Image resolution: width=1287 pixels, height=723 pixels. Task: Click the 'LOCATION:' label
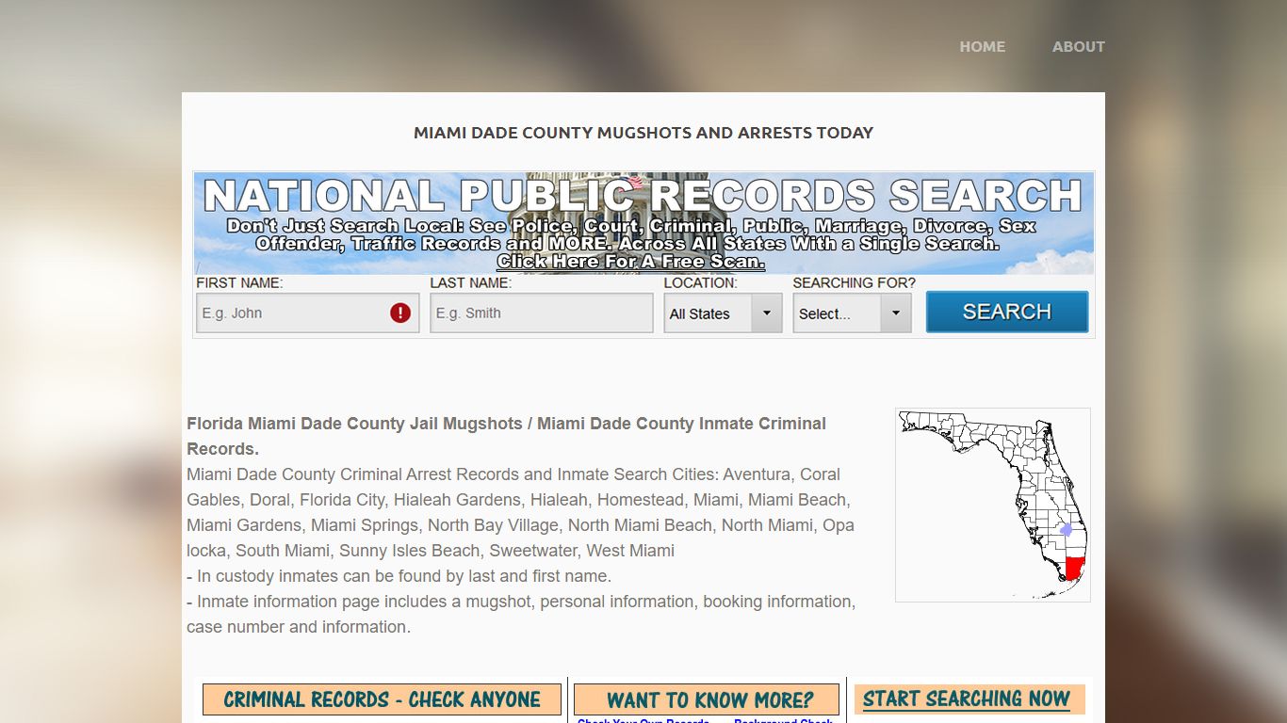[701, 282]
